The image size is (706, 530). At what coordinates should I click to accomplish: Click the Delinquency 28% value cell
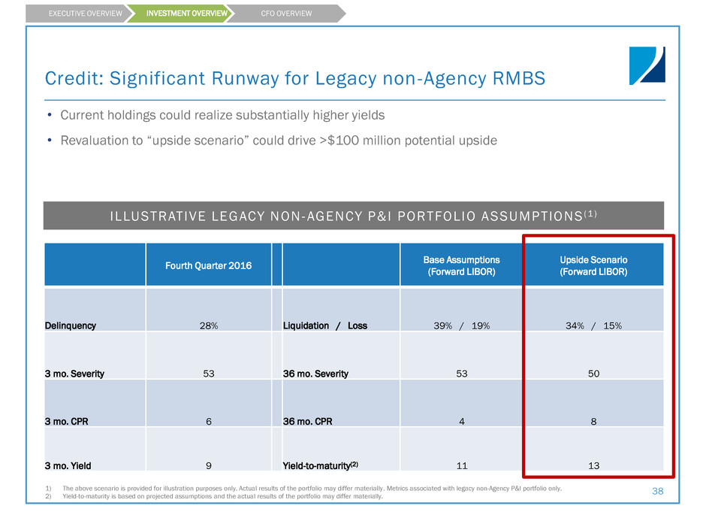click(x=207, y=326)
